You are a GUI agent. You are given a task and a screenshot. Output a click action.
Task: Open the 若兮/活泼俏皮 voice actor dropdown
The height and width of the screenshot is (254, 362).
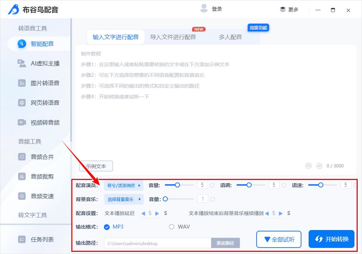click(x=124, y=185)
